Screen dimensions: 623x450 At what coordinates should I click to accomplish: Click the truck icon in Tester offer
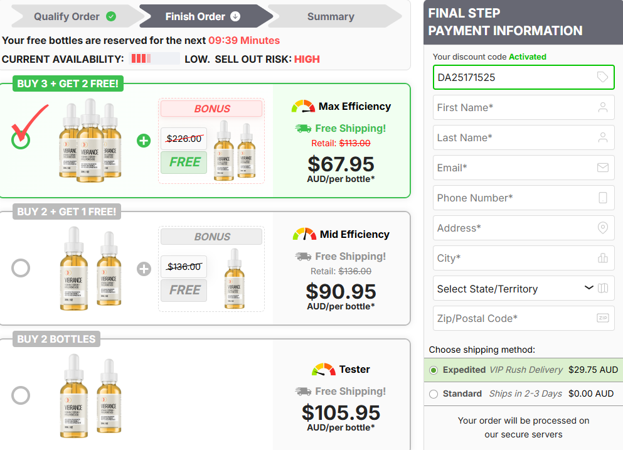point(303,392)
